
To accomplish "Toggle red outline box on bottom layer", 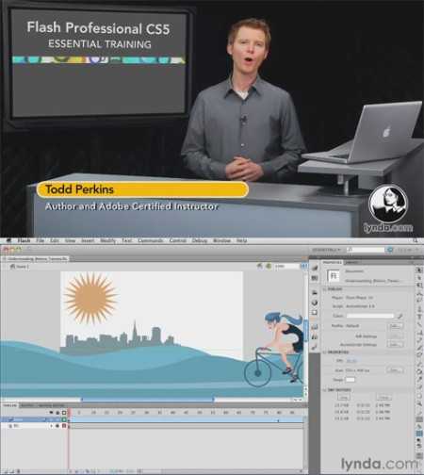I will pos(64,426).
